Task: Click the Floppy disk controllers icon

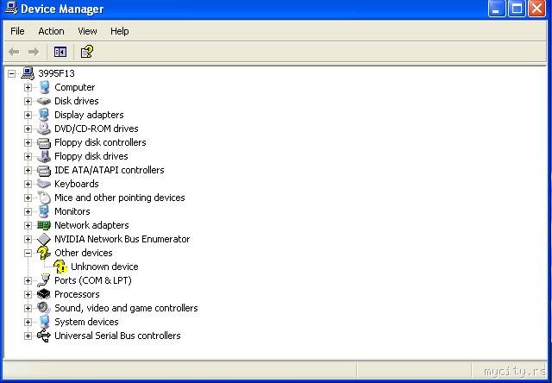Action: 44,143
